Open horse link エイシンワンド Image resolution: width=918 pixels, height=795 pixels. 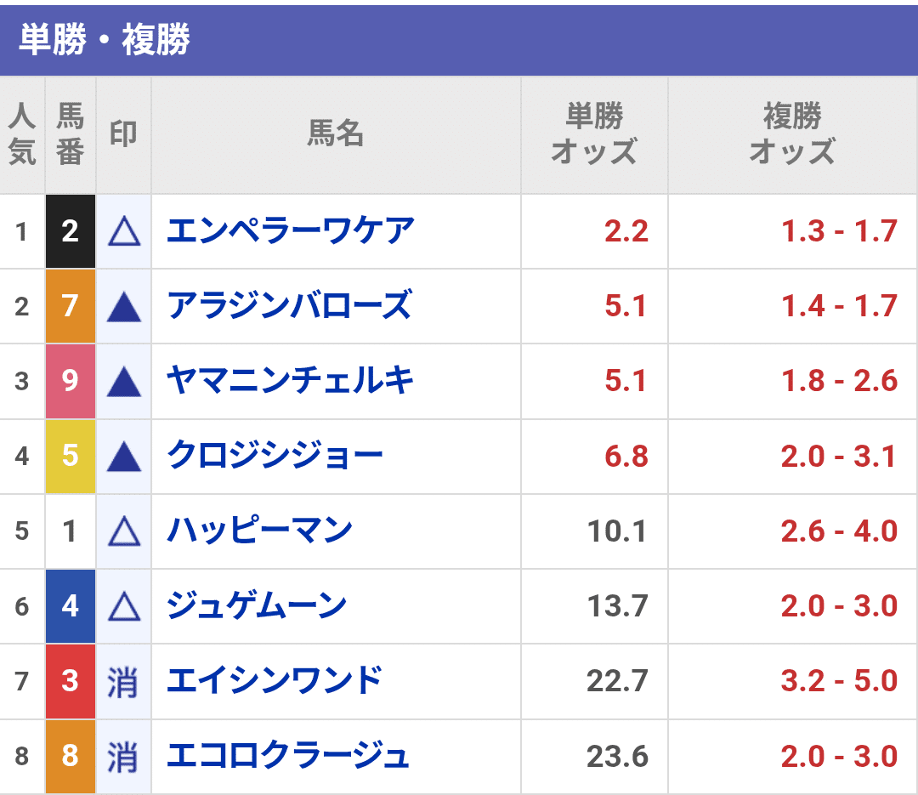coord(275,681)
